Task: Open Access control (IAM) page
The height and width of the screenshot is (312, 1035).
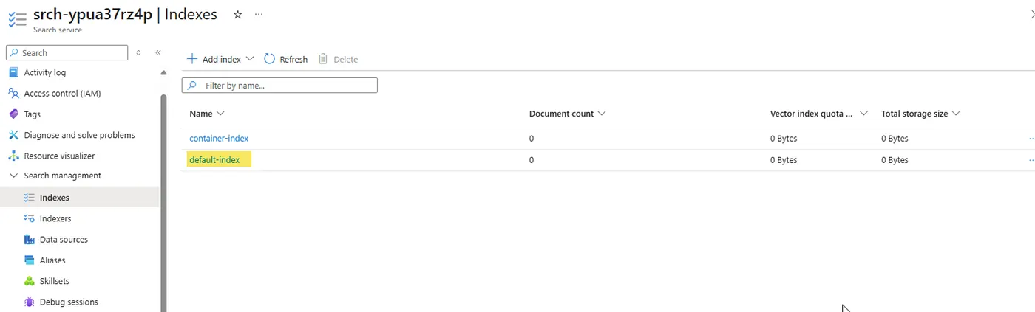Action: pos(62,94)
